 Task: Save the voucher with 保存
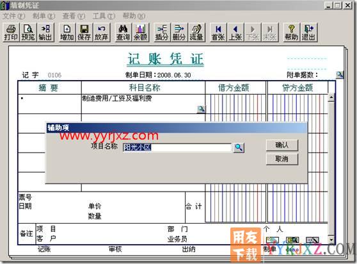(x=84, y=33)
